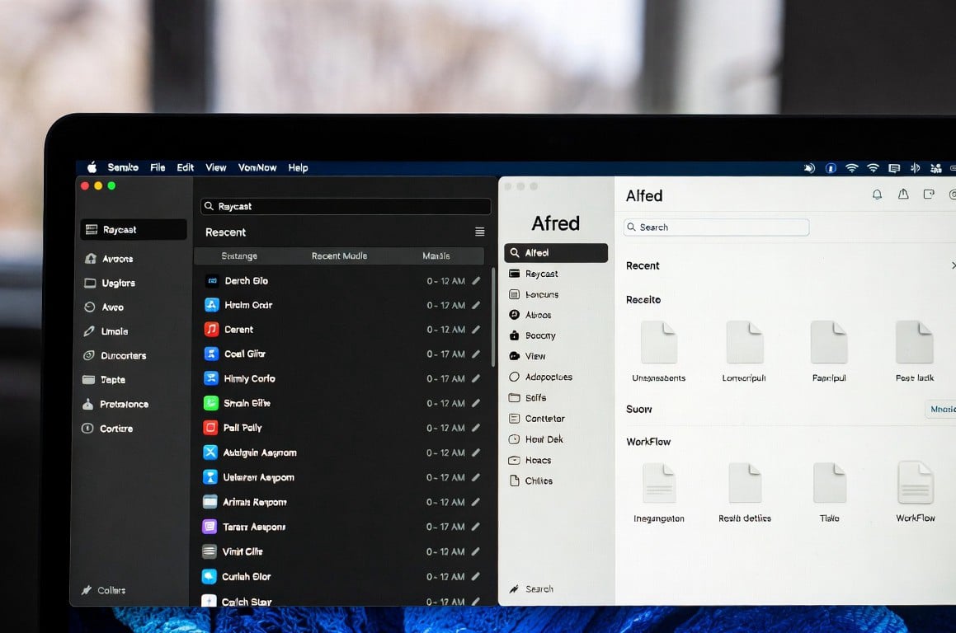956x633 pixels.
Task: Click the Search field in Alfed
Action: tap(716, 227)
